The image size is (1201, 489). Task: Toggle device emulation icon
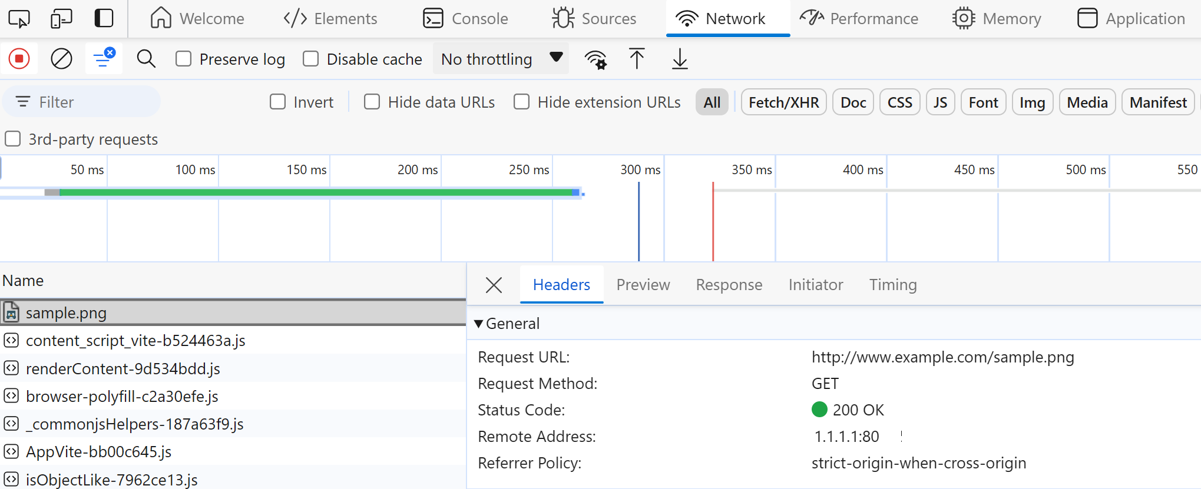click(61, 19)
